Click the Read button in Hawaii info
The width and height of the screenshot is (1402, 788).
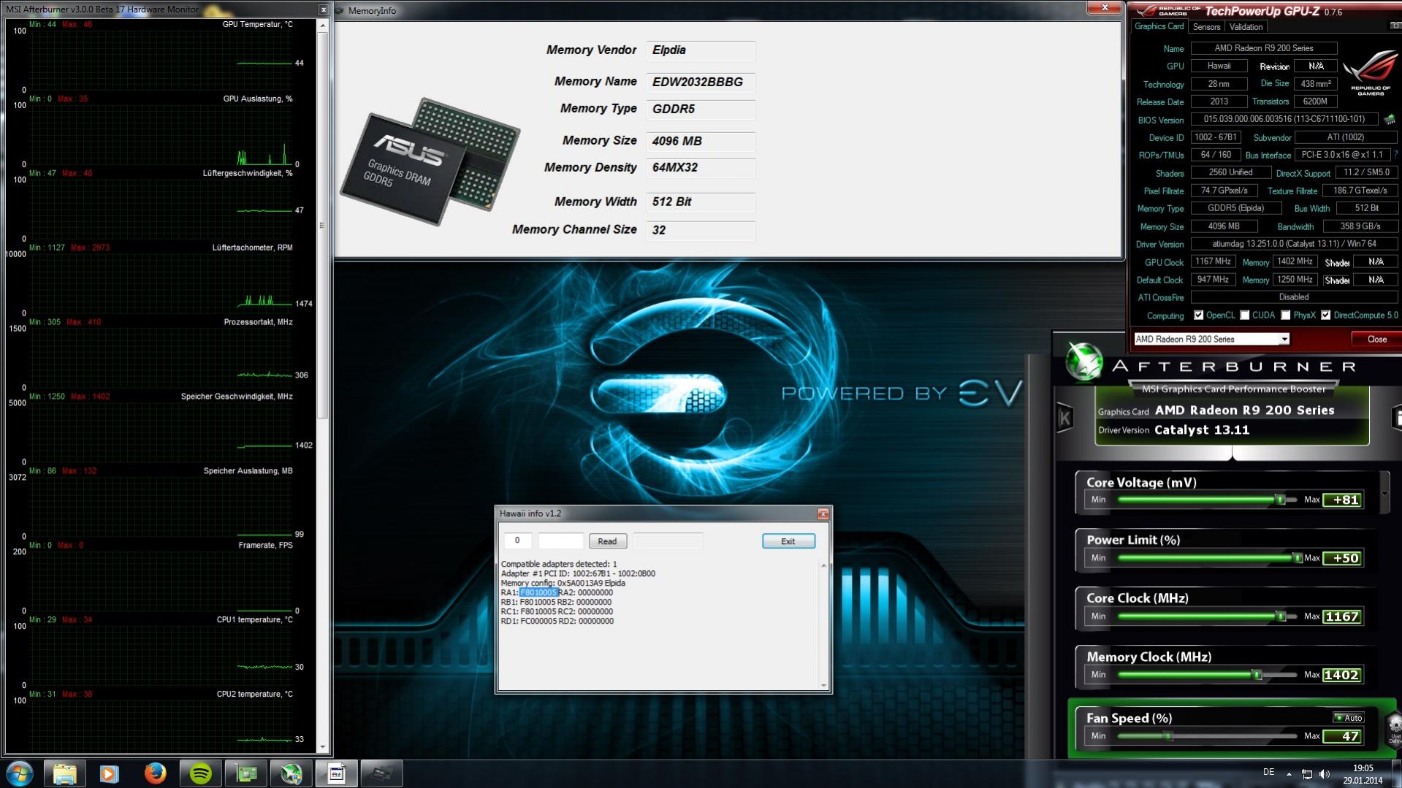(607, 541)
